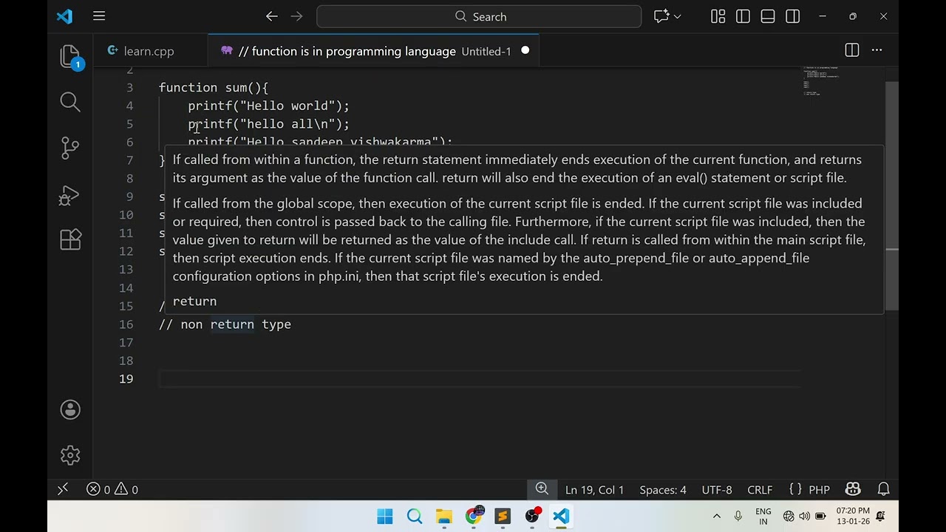
Task: Place cursor on empty line 19
Action: 479,379
